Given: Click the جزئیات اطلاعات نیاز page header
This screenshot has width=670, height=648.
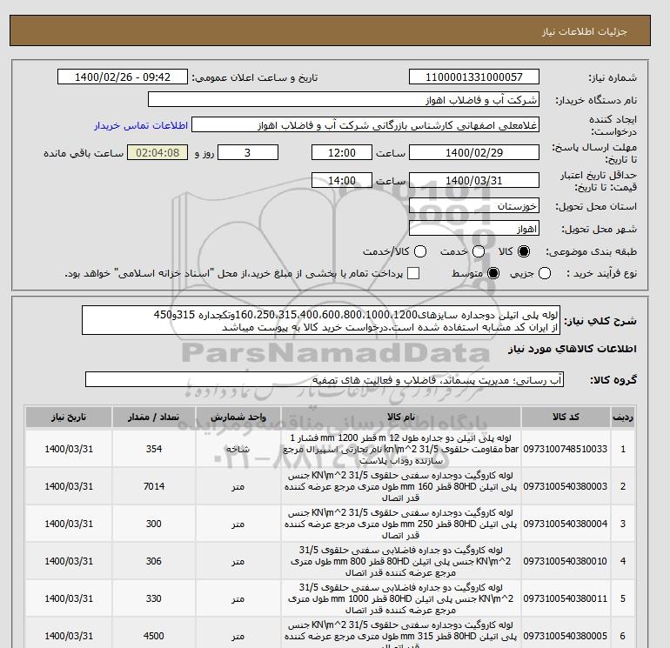Looking at the screenshot, I should [x=585, y=31].
